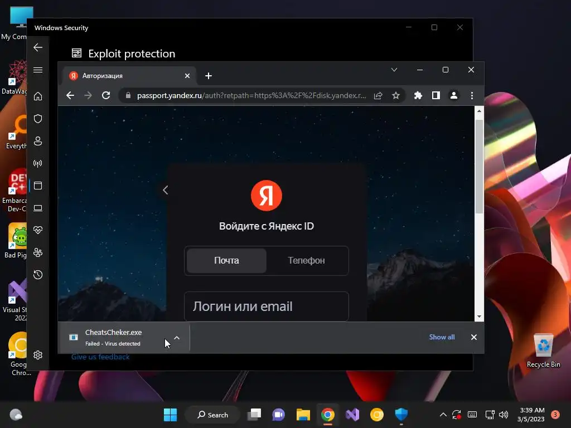The image size is (571, 428).
Task: Click the Yandex form back chevron
Action: coord(165,190)
